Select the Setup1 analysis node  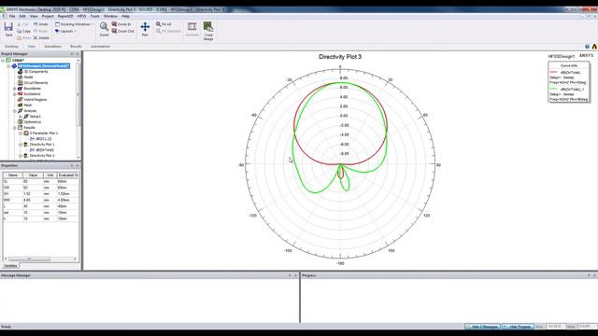tap(36, 116)
